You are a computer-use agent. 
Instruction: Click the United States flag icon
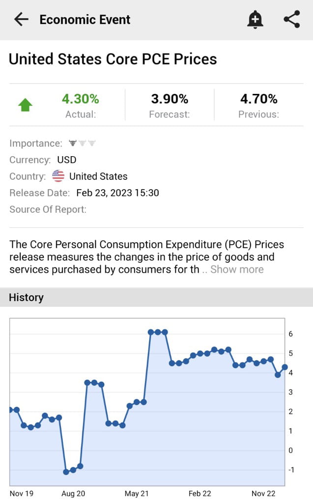click(x=58, y=176)
